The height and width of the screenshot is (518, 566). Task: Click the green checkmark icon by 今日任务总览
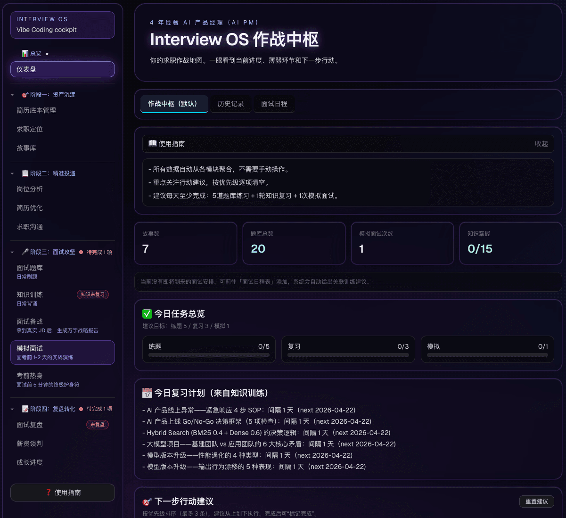(147, 314)
